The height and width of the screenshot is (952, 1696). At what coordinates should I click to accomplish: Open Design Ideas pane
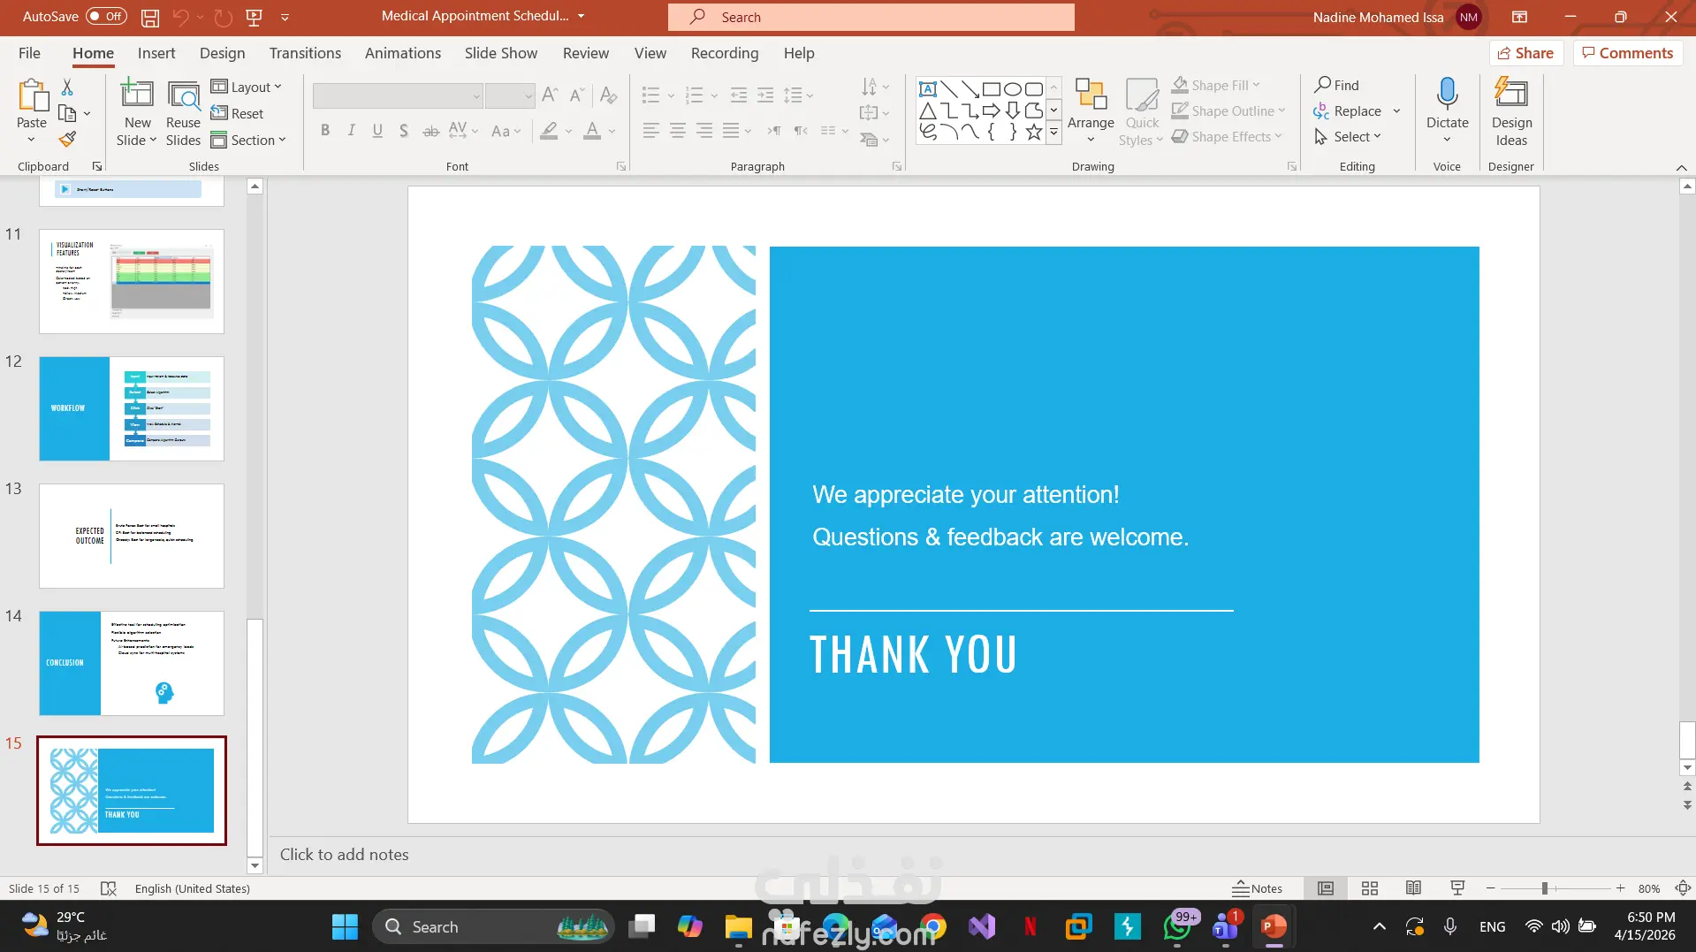(x=1511, y=112)
